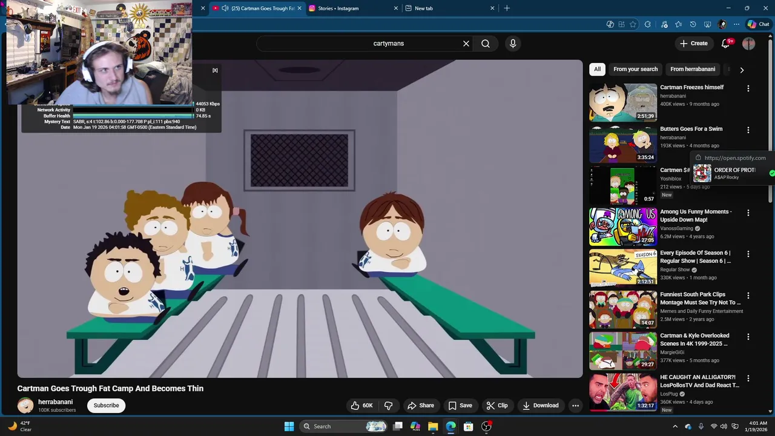Toggle system volume icon in tray
The image size is (775, 436).
pos(724,426)
